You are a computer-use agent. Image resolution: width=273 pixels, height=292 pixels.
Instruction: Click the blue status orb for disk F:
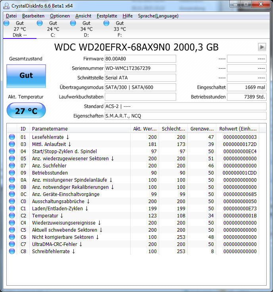pos(106,23)
